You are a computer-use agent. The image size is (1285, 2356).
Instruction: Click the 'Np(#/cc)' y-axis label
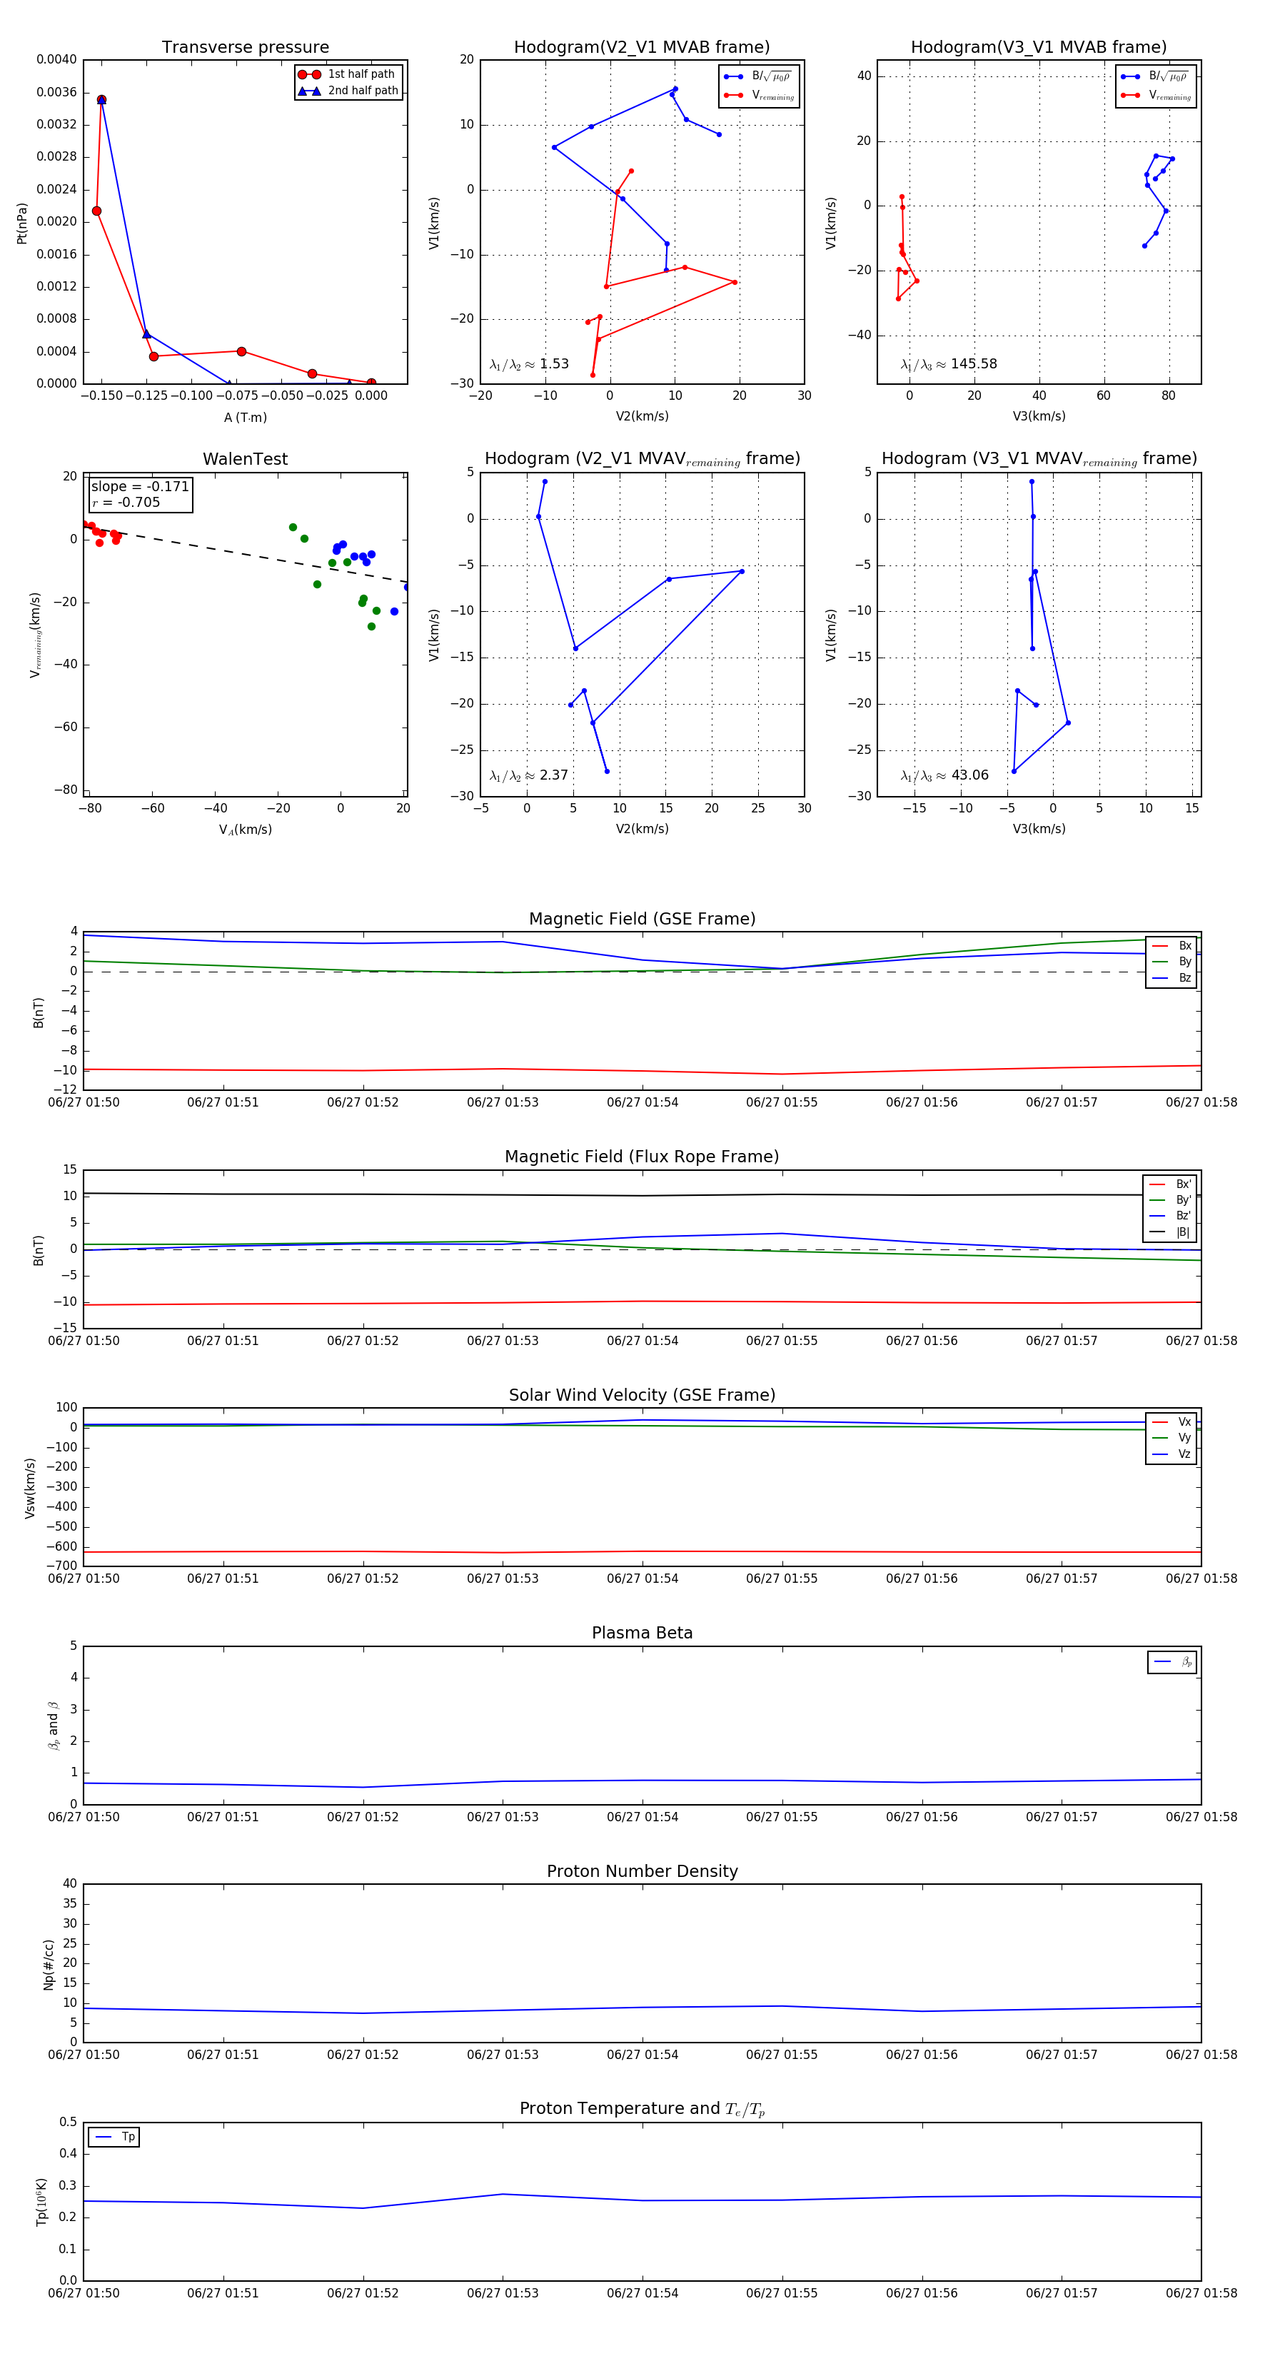click(49, 1963)
